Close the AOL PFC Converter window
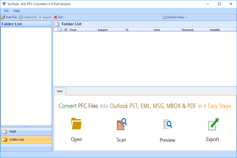This screenshot has width=237, height=158. (x=231, y=4)
